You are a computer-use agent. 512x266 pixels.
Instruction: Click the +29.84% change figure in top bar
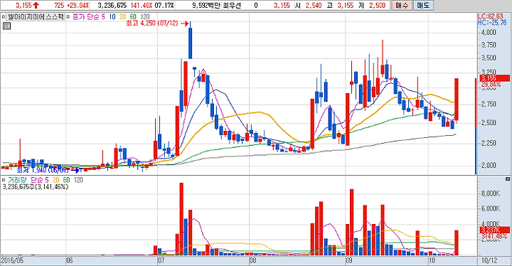(x=78, y=5)
